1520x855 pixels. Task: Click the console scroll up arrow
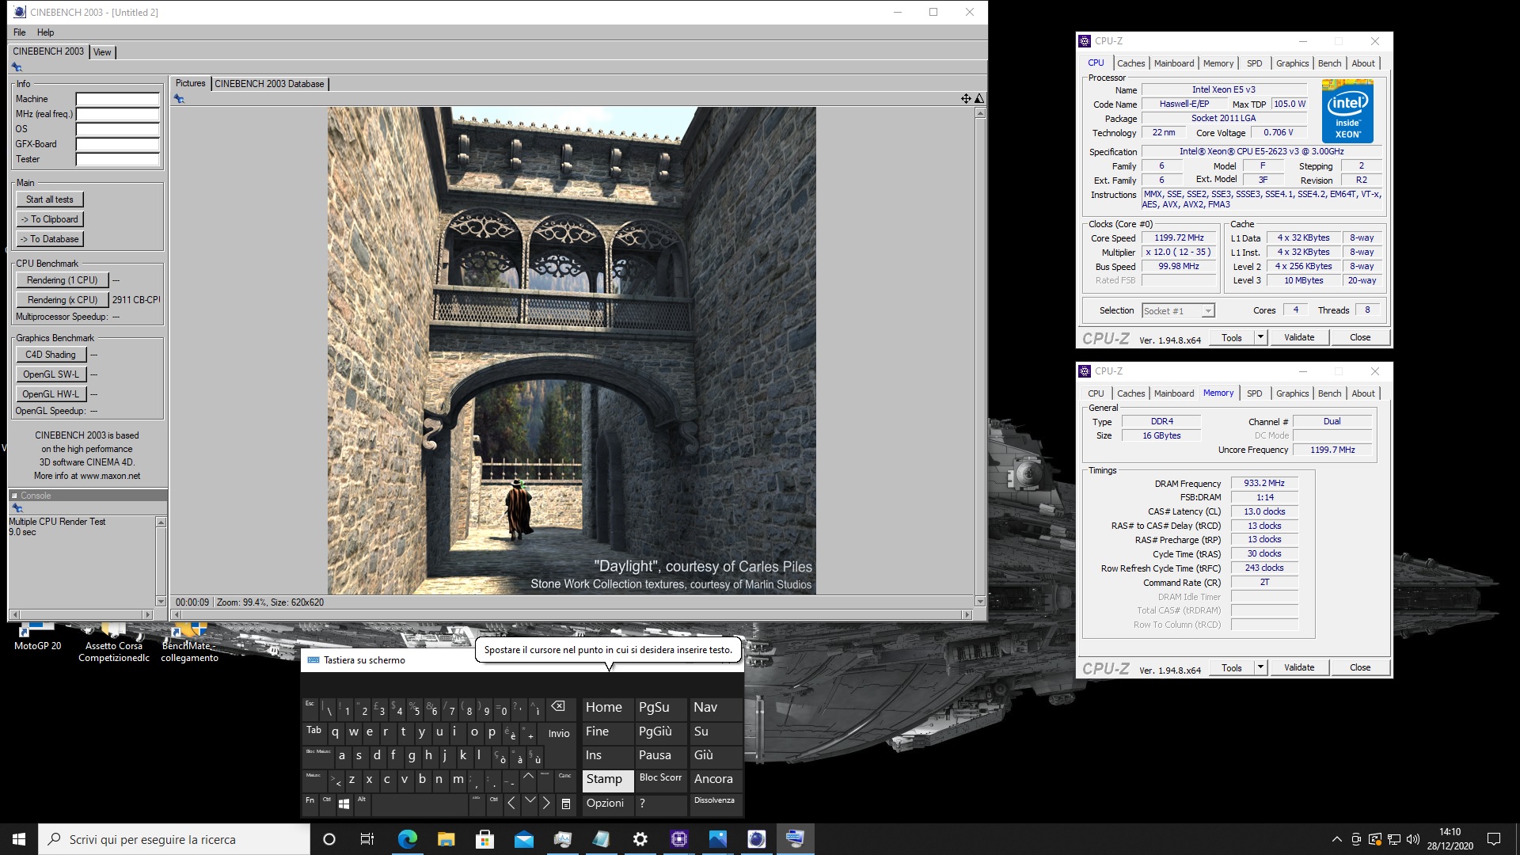[x=161, y=522]
